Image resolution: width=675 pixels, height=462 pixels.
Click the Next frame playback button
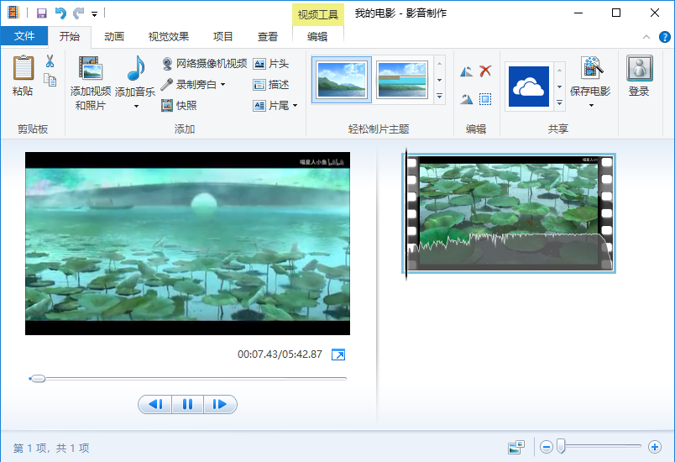coord(220,404)
